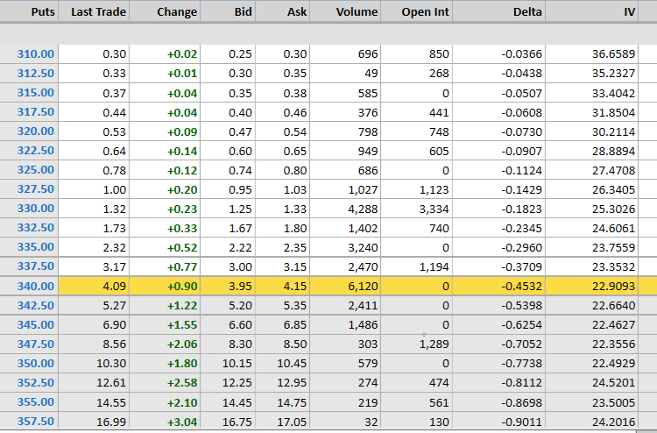
Task: Click the bid value 14.45
Action: click(x=237, y=402)
